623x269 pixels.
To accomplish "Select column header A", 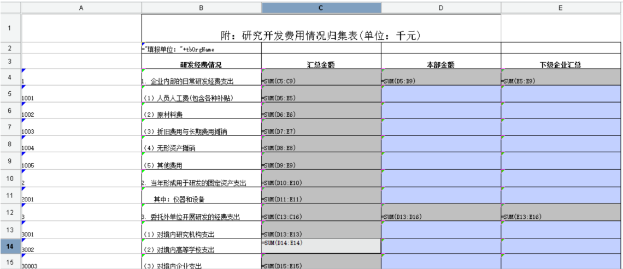I will point(81,8).
